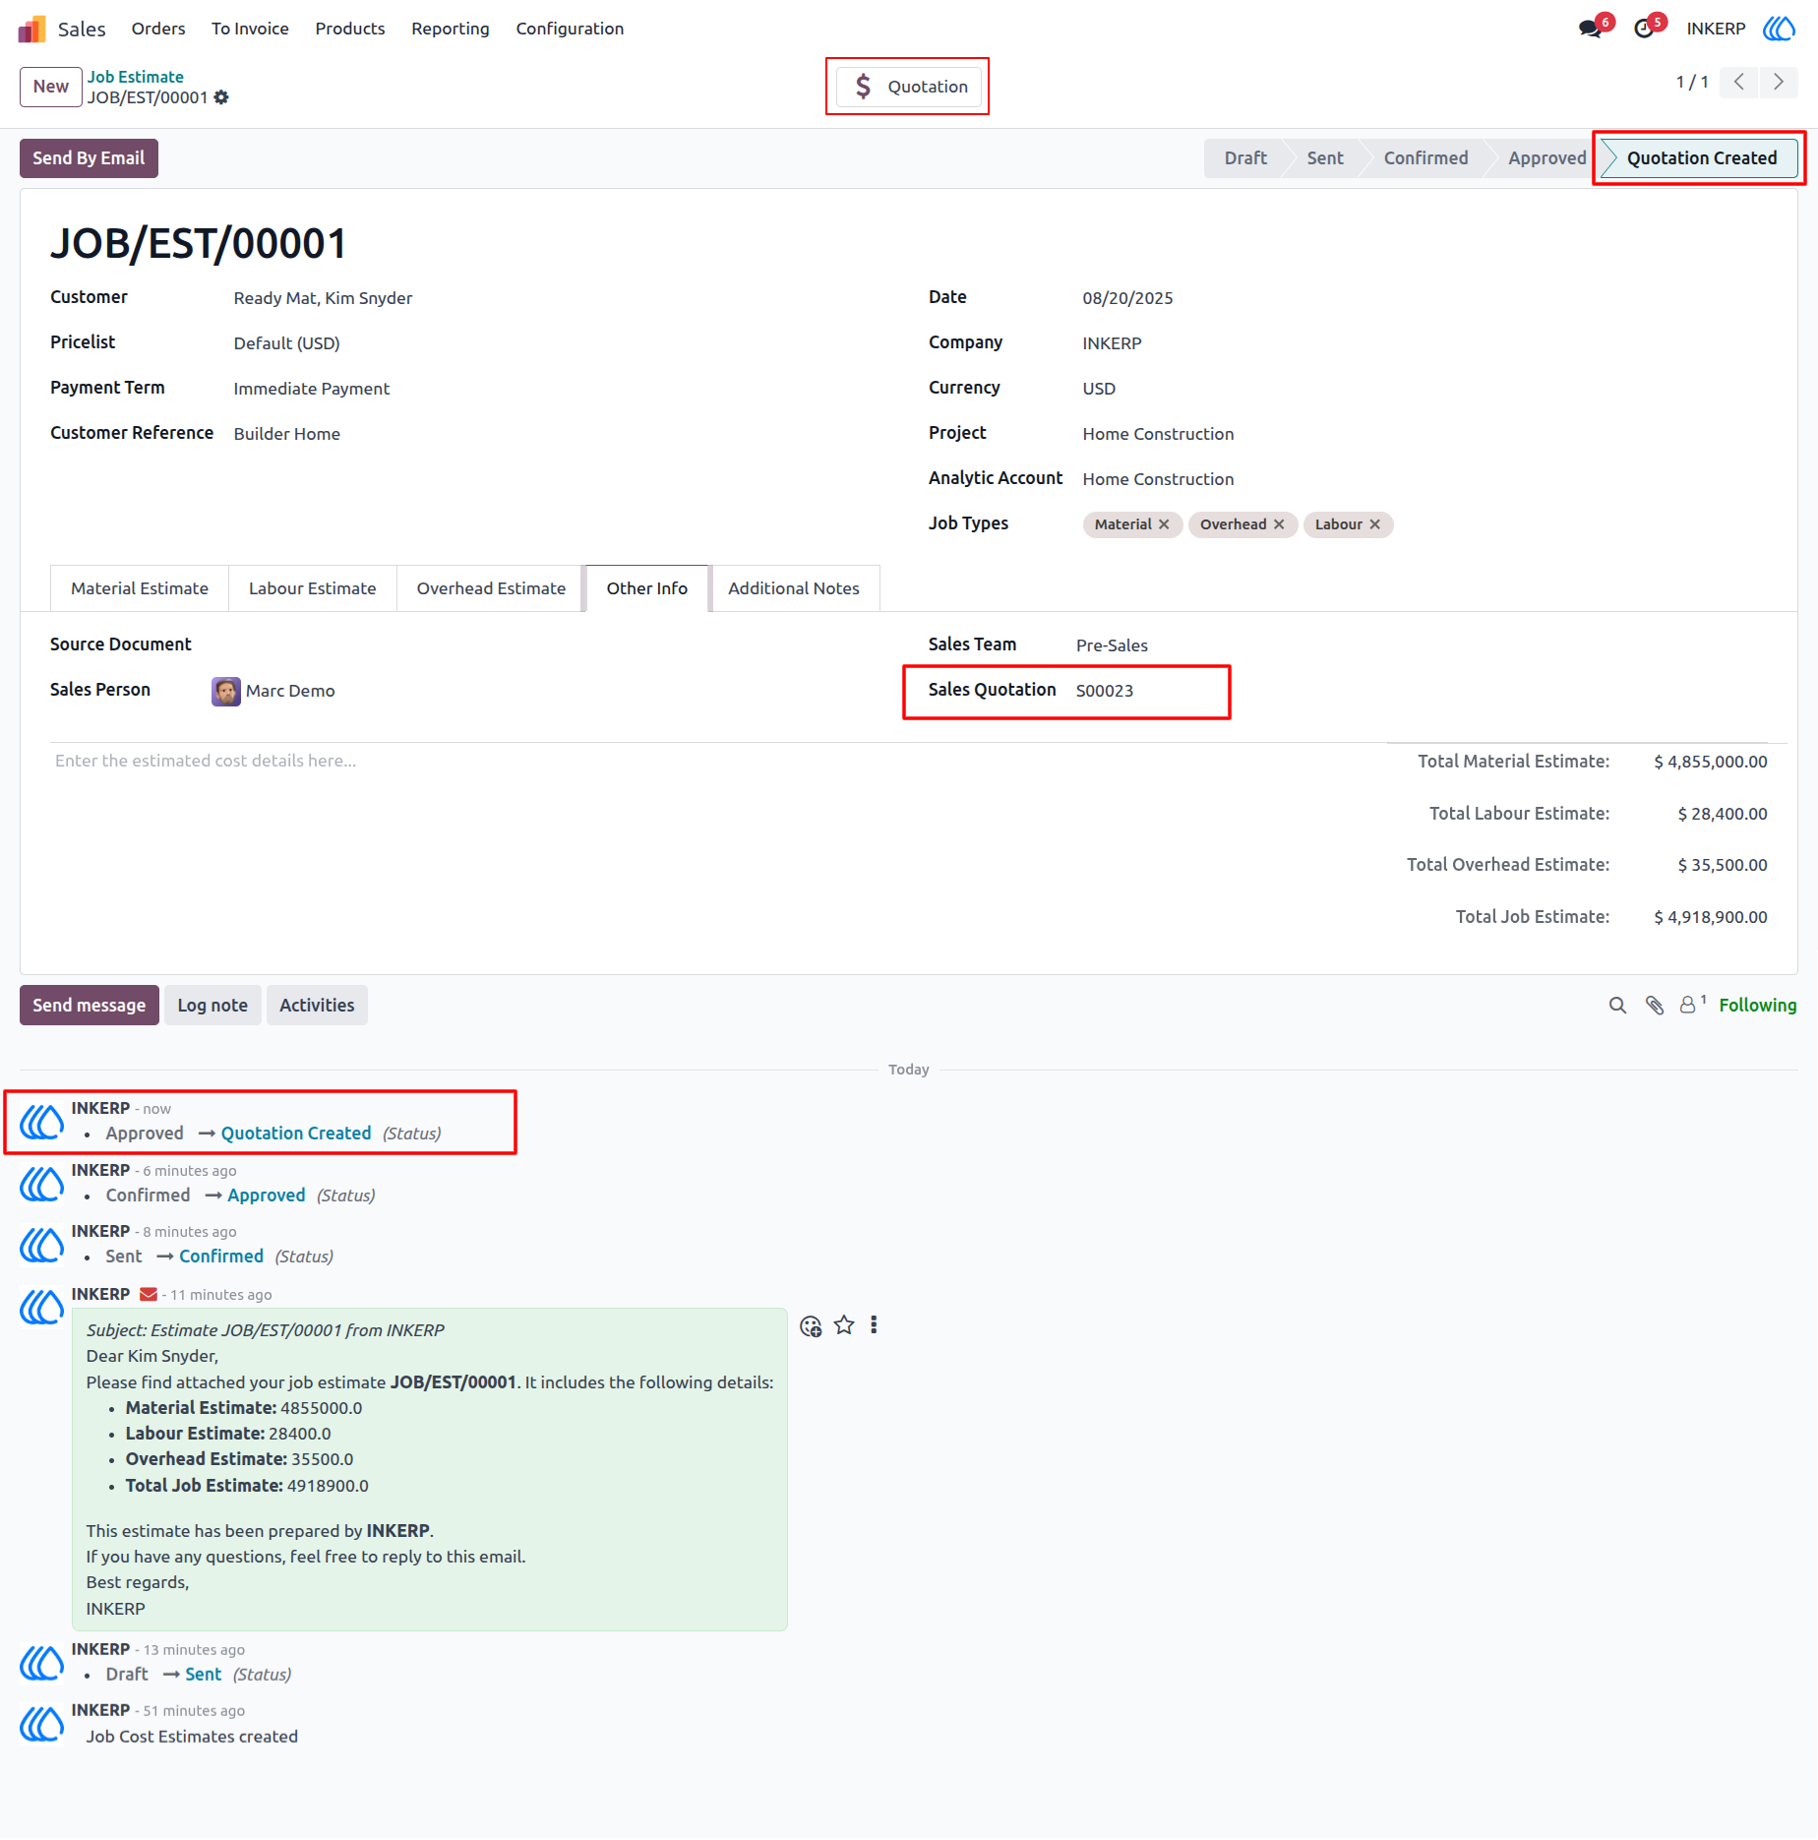Select the Draft status stage
Viewport: 1818px width, 1840px height.
click(1244, 158)
